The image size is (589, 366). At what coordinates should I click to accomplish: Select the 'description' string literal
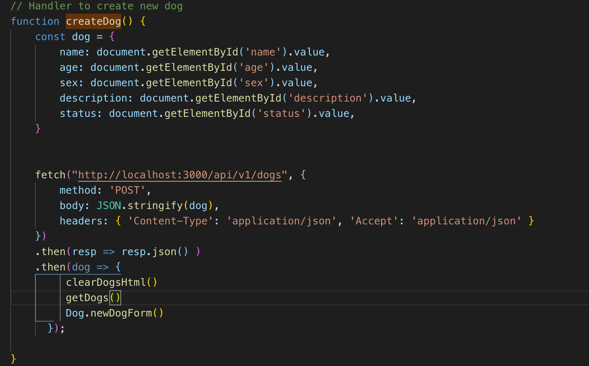(328, 98)
